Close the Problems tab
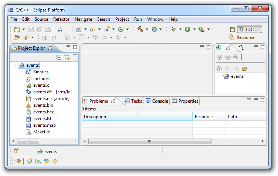 pyautogui.click(x=113, y=101)
